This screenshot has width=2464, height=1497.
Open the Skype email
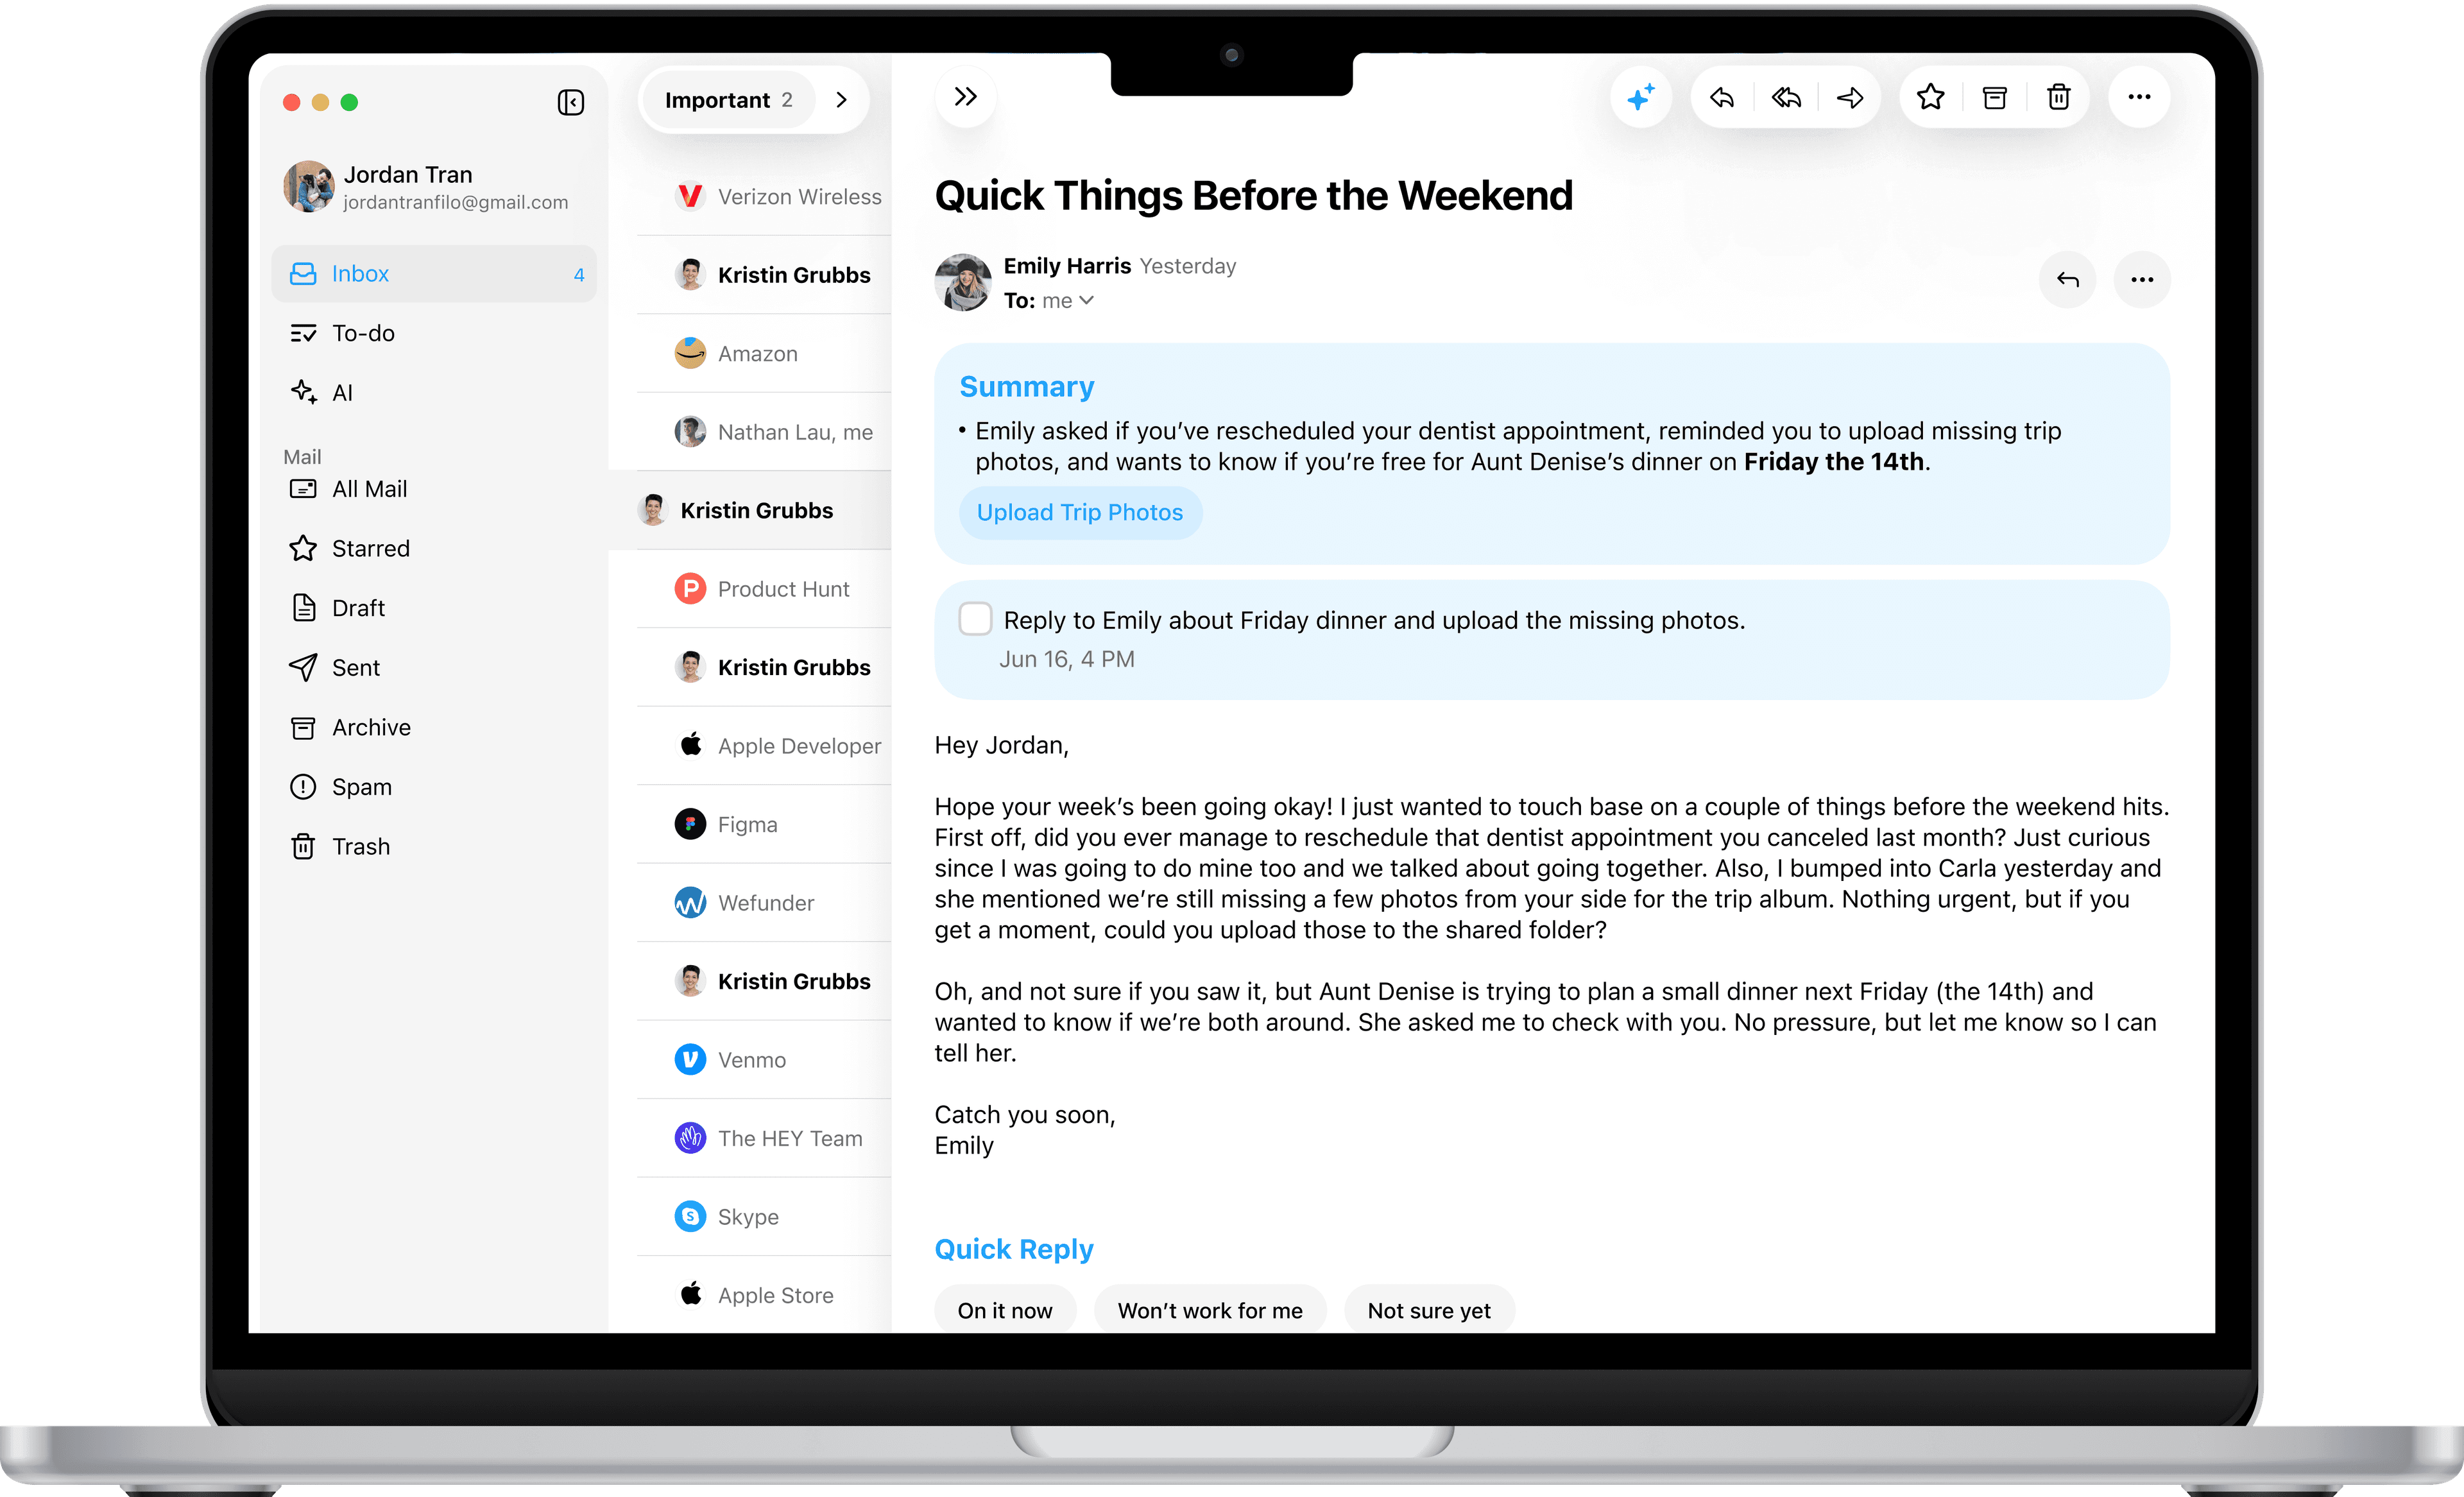[x=764, y=1217]
